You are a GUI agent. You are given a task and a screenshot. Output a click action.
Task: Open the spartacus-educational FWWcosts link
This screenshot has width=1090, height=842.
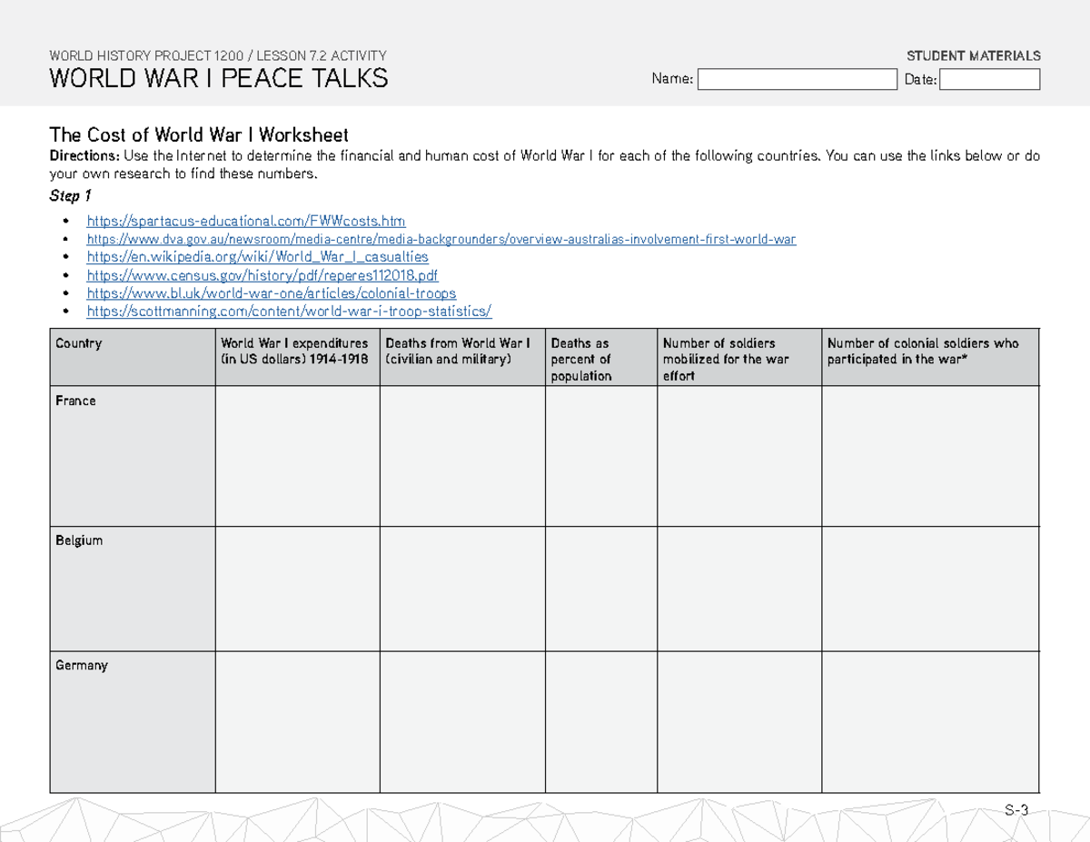click(245, 221)
